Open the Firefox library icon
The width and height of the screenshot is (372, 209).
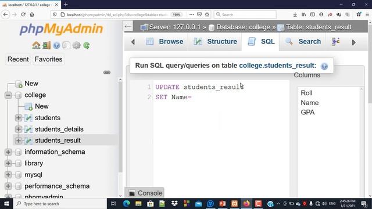303,15
